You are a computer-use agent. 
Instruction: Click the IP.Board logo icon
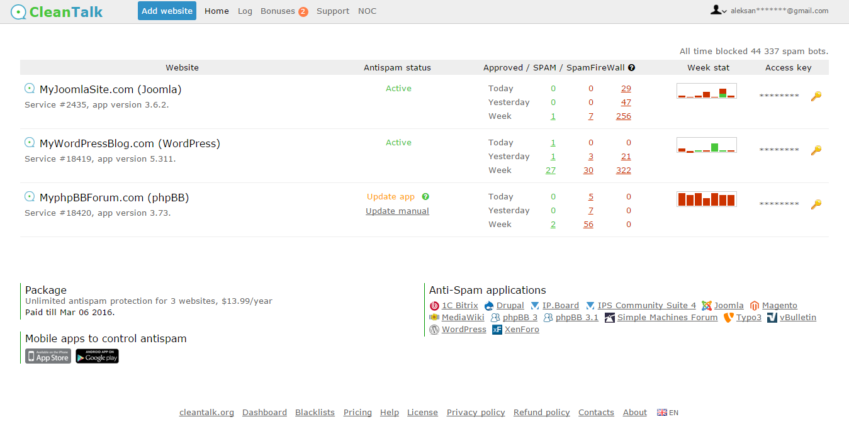point(535,306)
